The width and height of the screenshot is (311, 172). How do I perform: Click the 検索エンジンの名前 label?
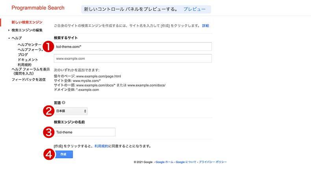69,122
